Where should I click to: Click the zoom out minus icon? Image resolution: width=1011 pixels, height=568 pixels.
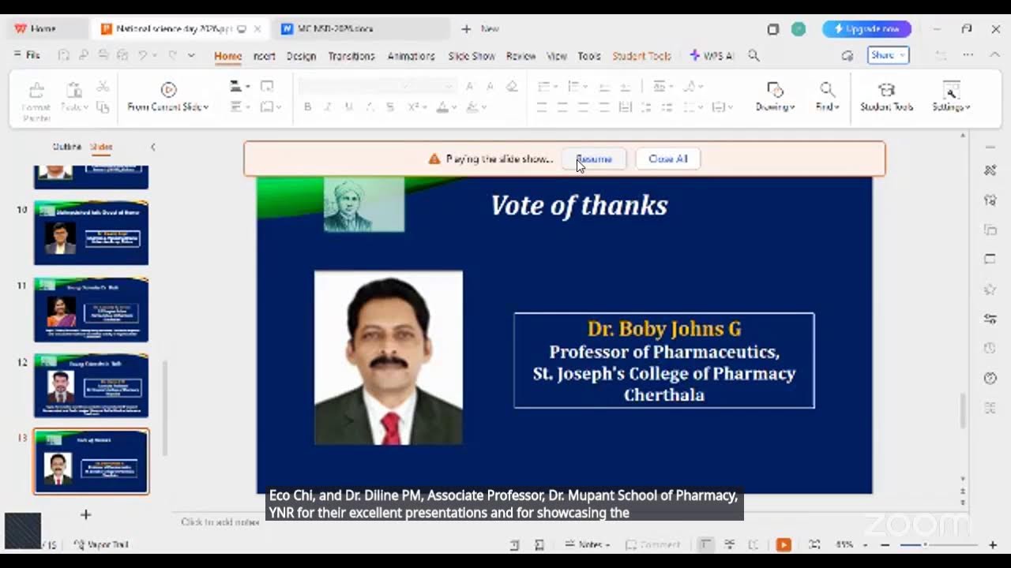click(885, 544)
